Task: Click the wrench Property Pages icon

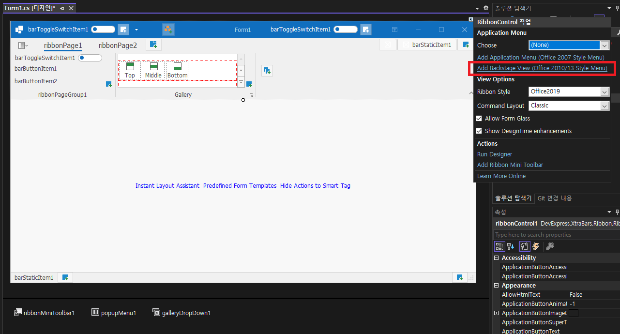Action: pyautogui.click(x=549, y=246)
